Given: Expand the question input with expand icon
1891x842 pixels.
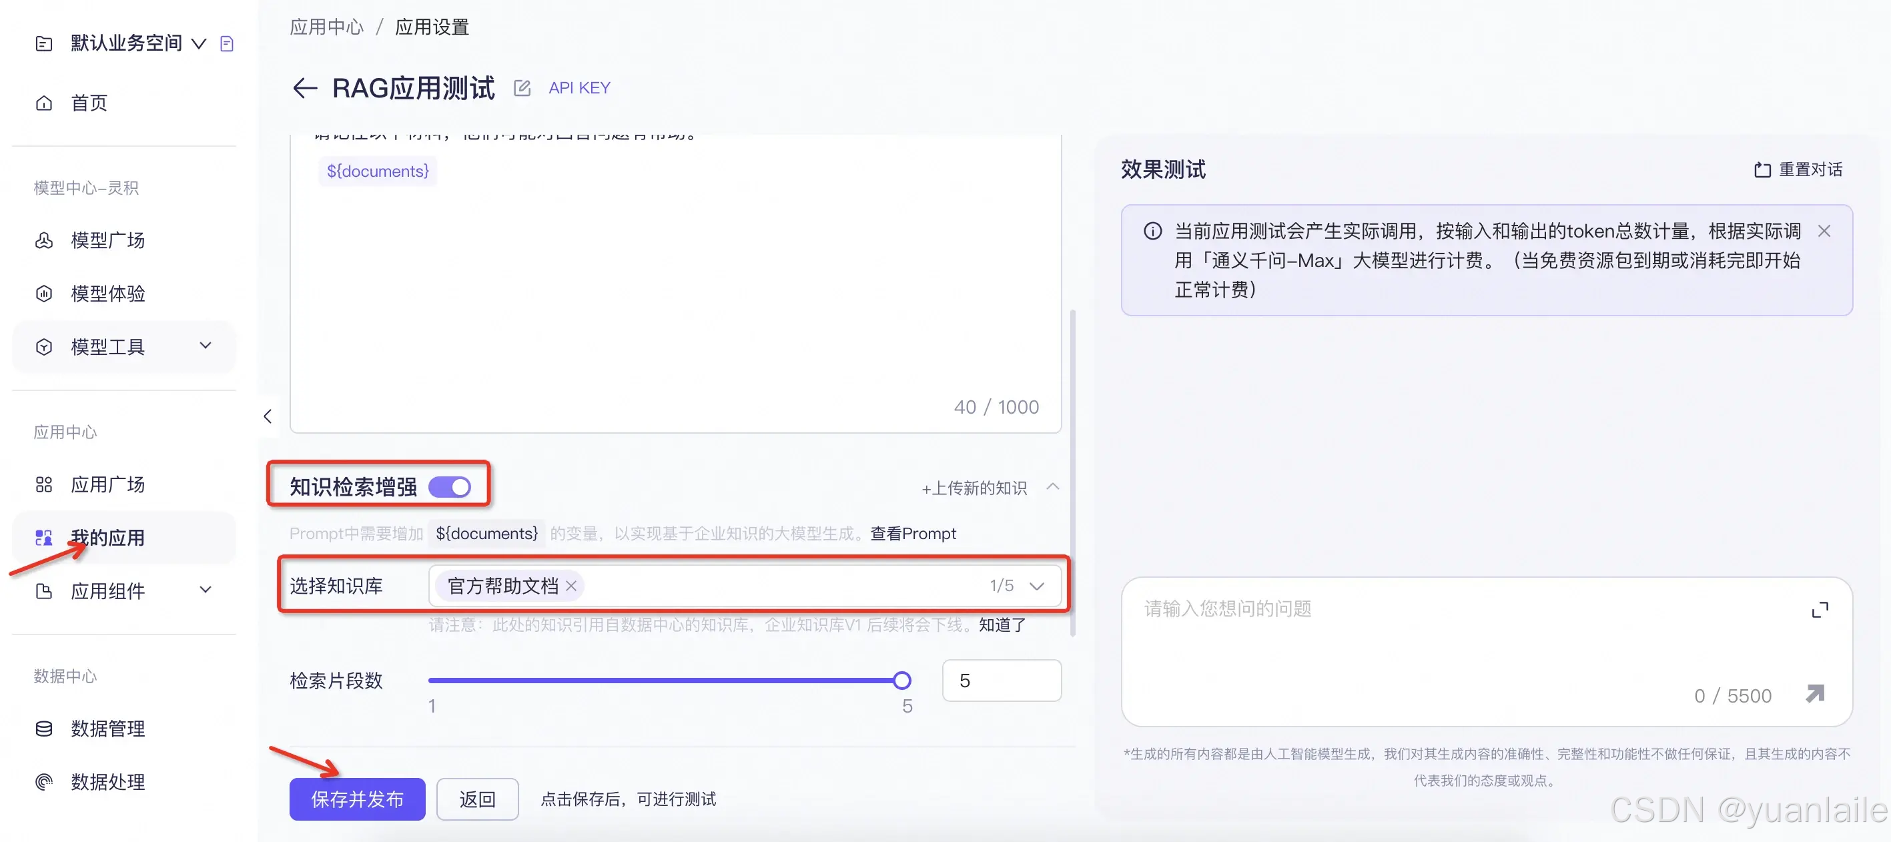Looking at the screenshot, I should (1820, 610).
